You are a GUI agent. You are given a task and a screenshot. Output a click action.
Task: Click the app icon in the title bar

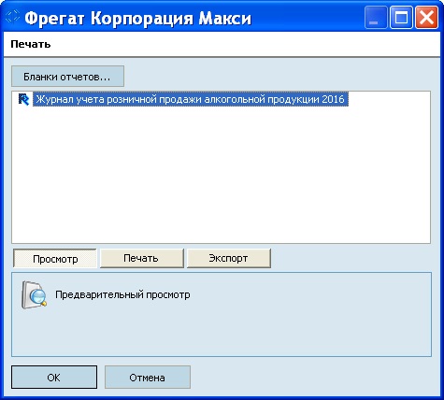coord(13,17)
